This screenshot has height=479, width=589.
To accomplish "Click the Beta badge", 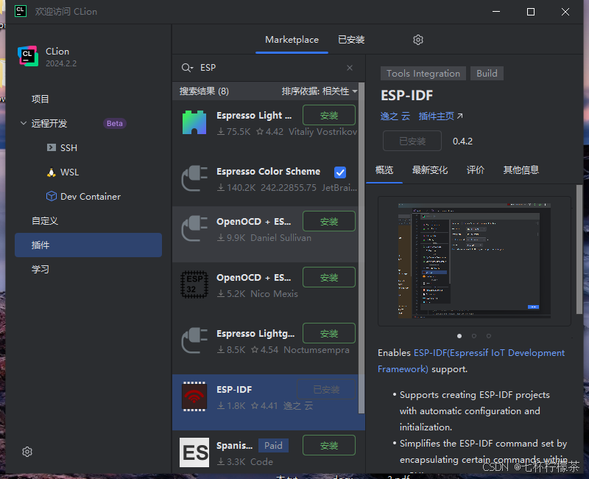I will 115,123.
